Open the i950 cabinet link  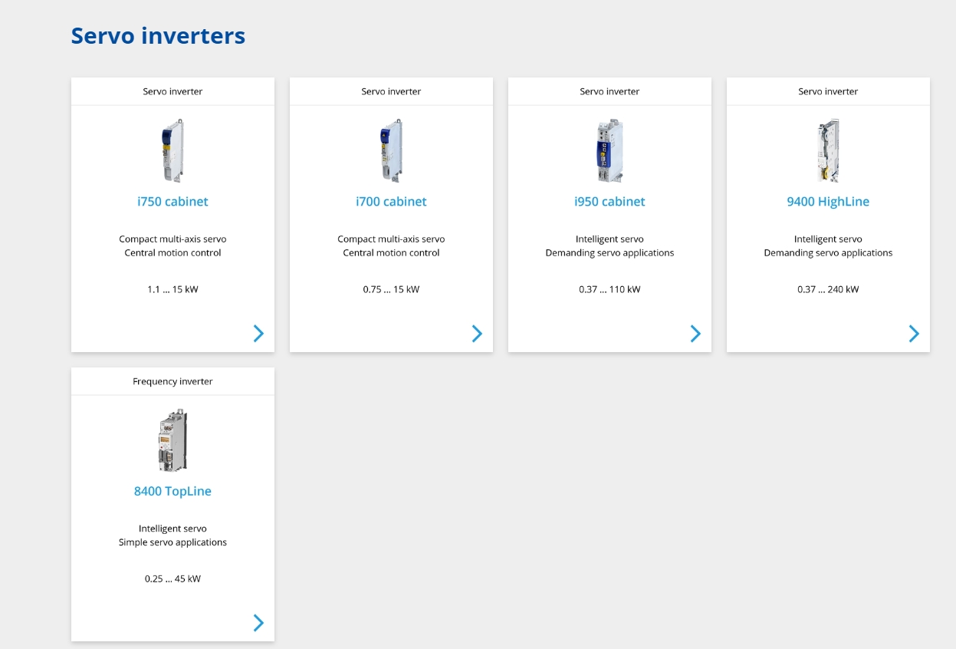[x=609, y=202]
